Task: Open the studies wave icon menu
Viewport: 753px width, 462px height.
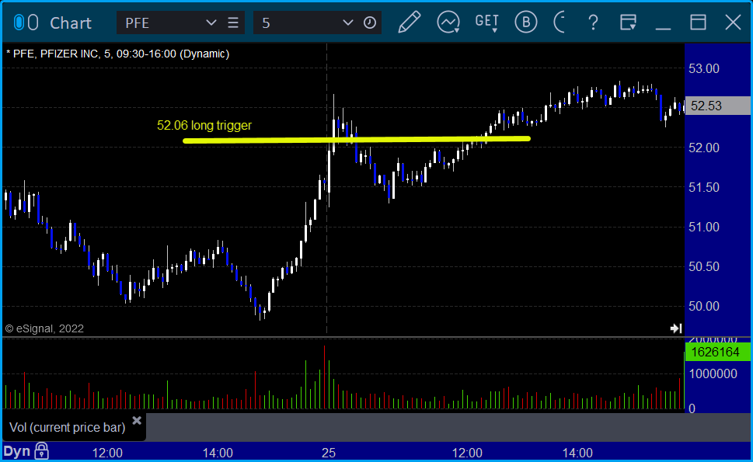Action: [x=448, y=23]
